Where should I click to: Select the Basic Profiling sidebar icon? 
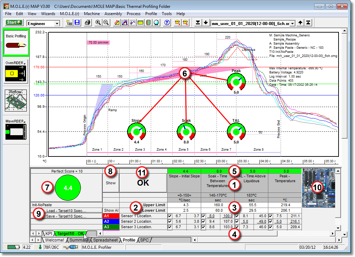pos(16,43)
